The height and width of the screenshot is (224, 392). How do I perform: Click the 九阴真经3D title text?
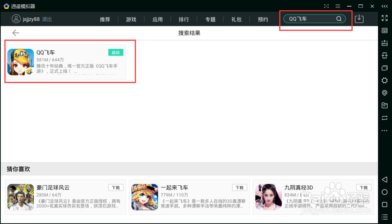point(298,188)
